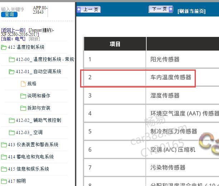The width and height of the screenshot is (219, 186).
Task: Click the 污染物传感器 table cell
Action: [x=168, y=167]
